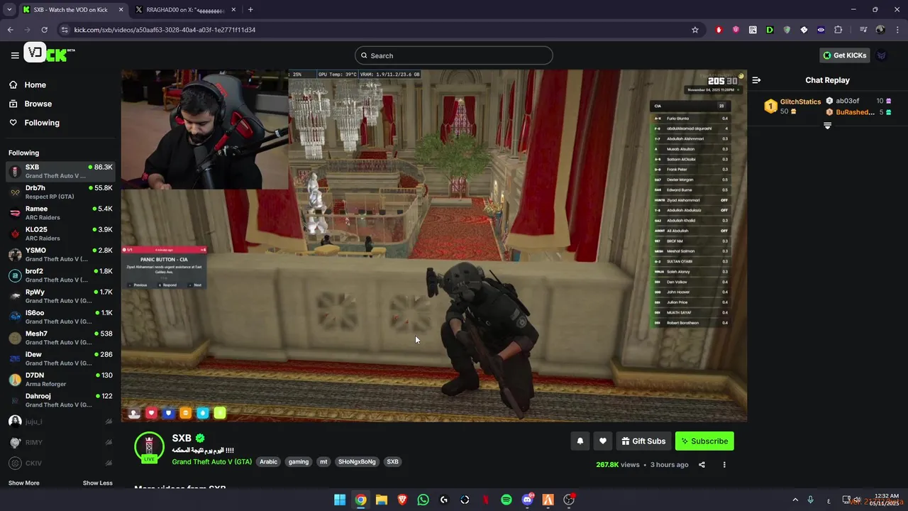This screenshot has height=511, width=908.
Task: Open IS6oo channel in Following list
Action: [x=60, y=317]
